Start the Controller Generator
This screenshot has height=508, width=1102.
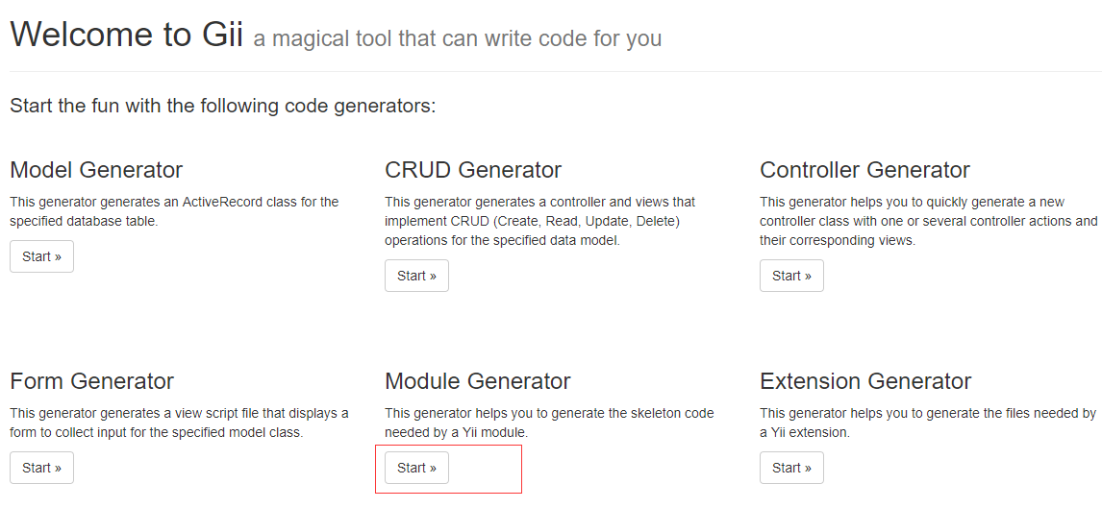point(791,276)
